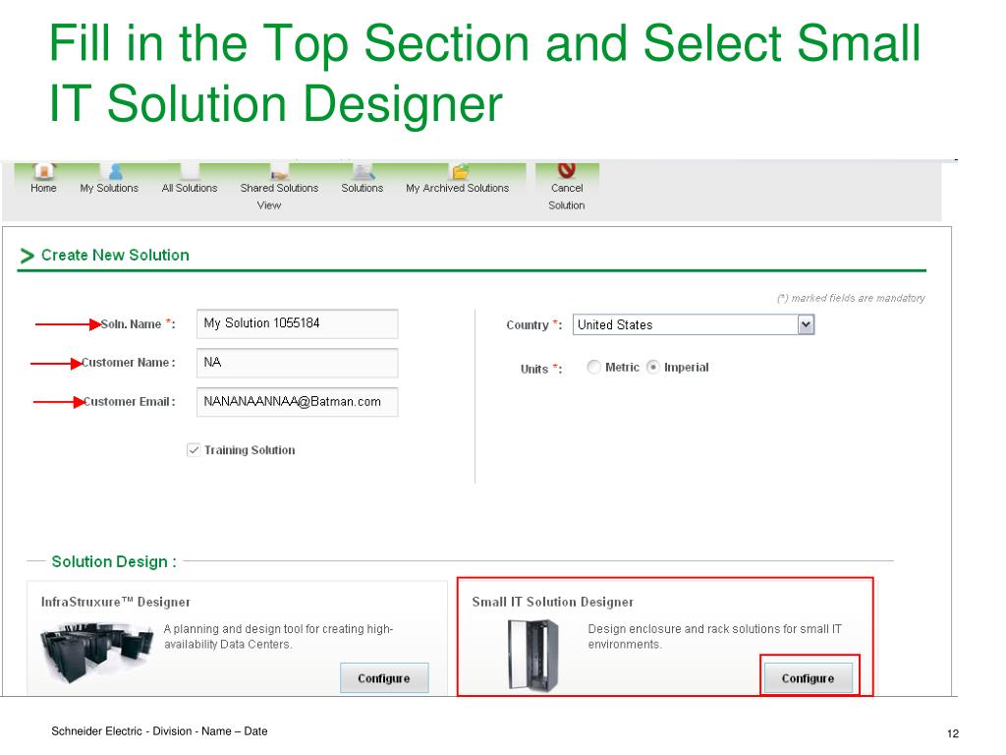Click the Training Solution label text

[250, 450]
